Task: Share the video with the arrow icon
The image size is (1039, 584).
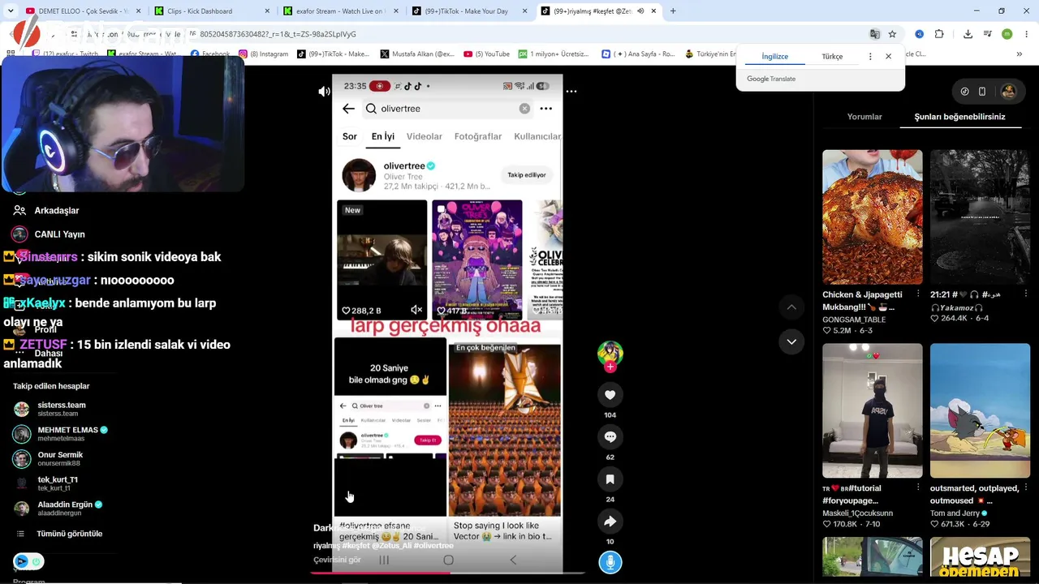Action: tap(610, 522)
